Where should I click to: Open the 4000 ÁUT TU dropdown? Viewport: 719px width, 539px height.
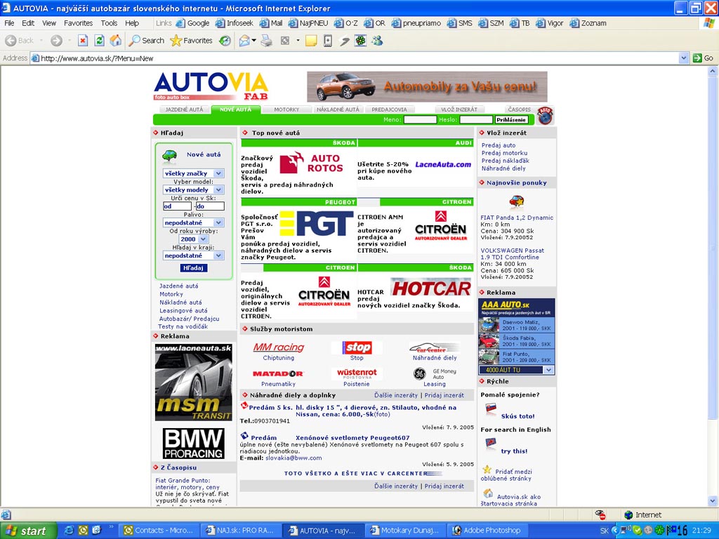tap(516, 370)
